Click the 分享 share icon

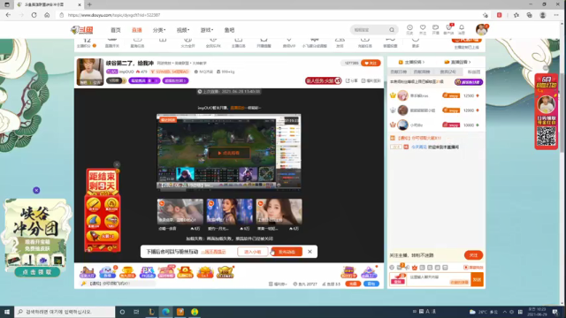click(351, 80)
